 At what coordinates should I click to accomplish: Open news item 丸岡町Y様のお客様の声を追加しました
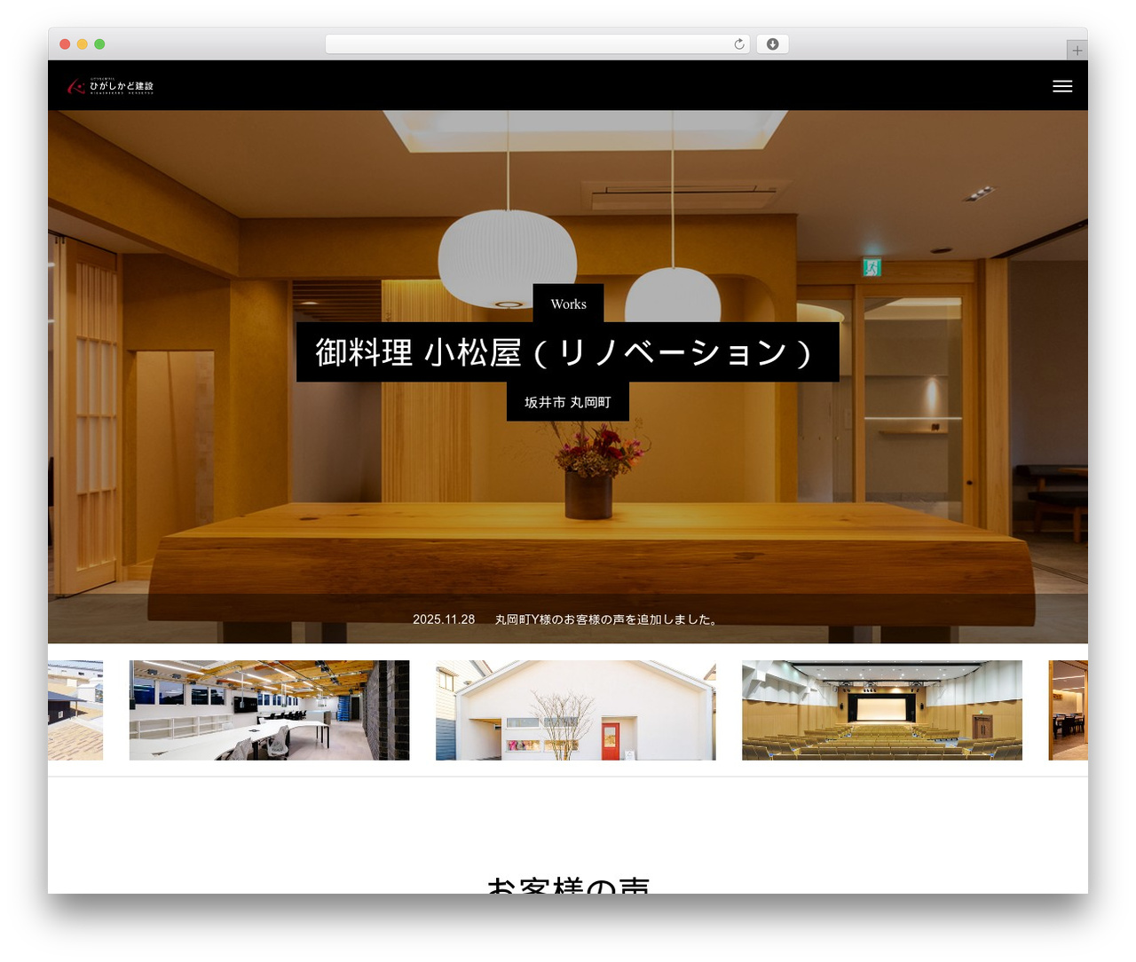pos(608,619)
